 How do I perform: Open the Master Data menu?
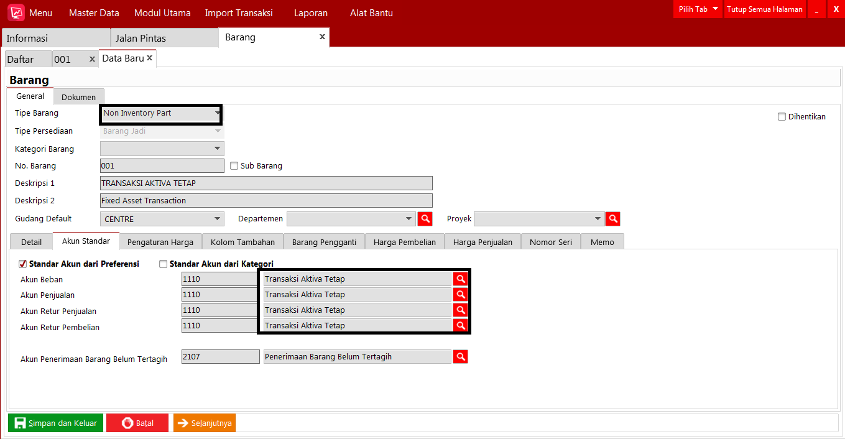(x=94, y=13)
